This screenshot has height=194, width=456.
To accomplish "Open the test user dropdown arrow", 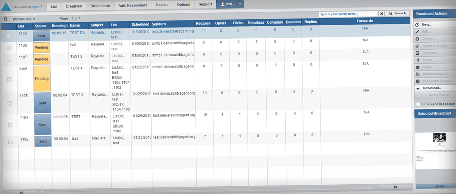I will 240,4.
